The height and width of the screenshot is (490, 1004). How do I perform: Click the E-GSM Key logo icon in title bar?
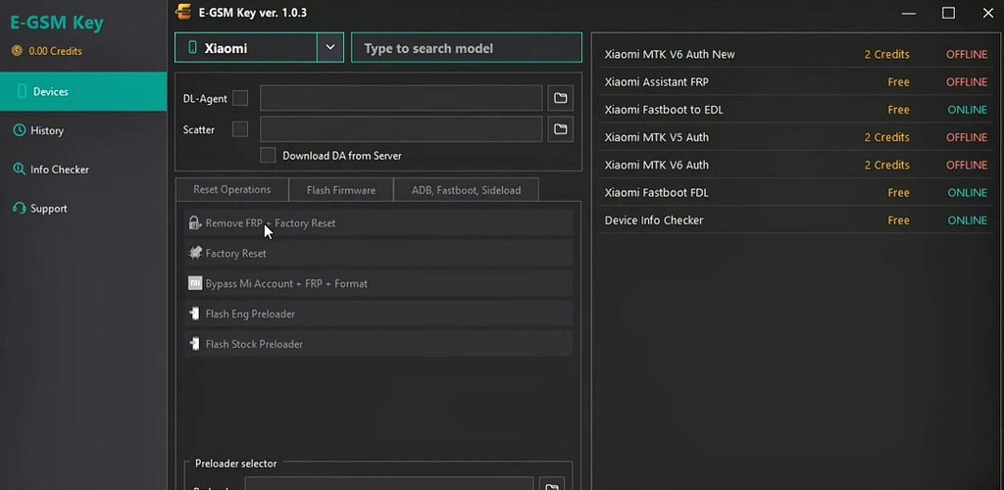click(184, 12)
